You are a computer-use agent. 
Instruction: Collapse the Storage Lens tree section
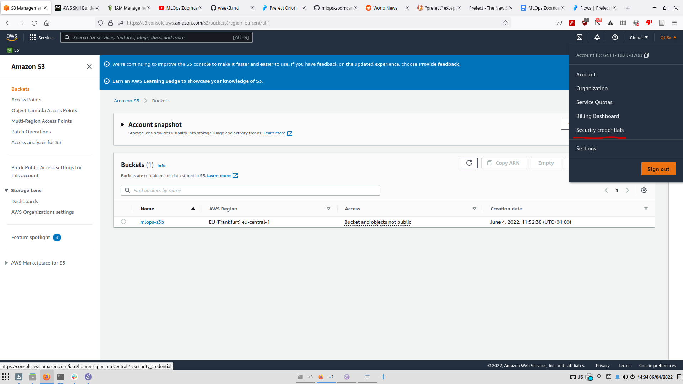(6, 190)
